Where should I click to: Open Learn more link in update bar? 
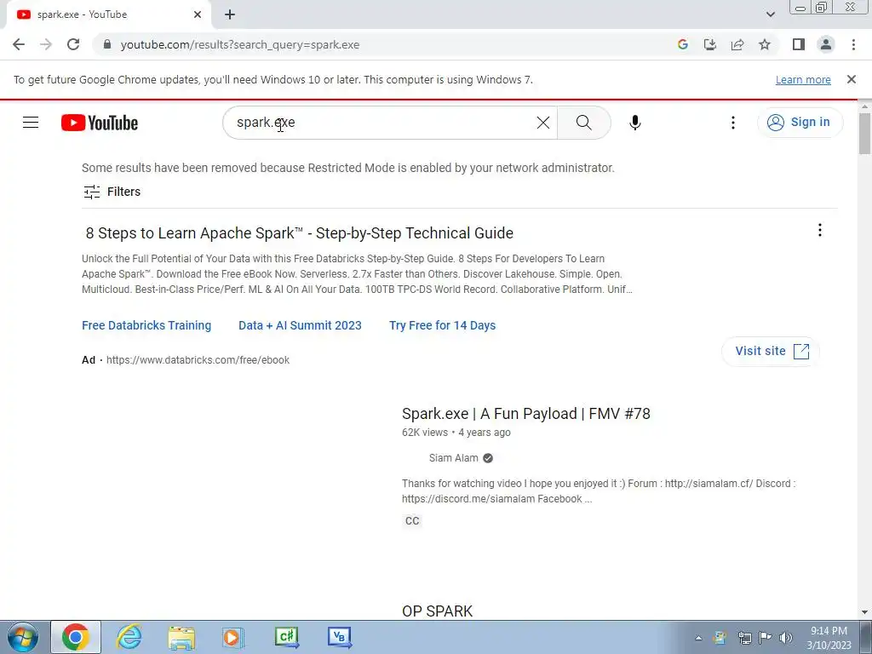803,79
